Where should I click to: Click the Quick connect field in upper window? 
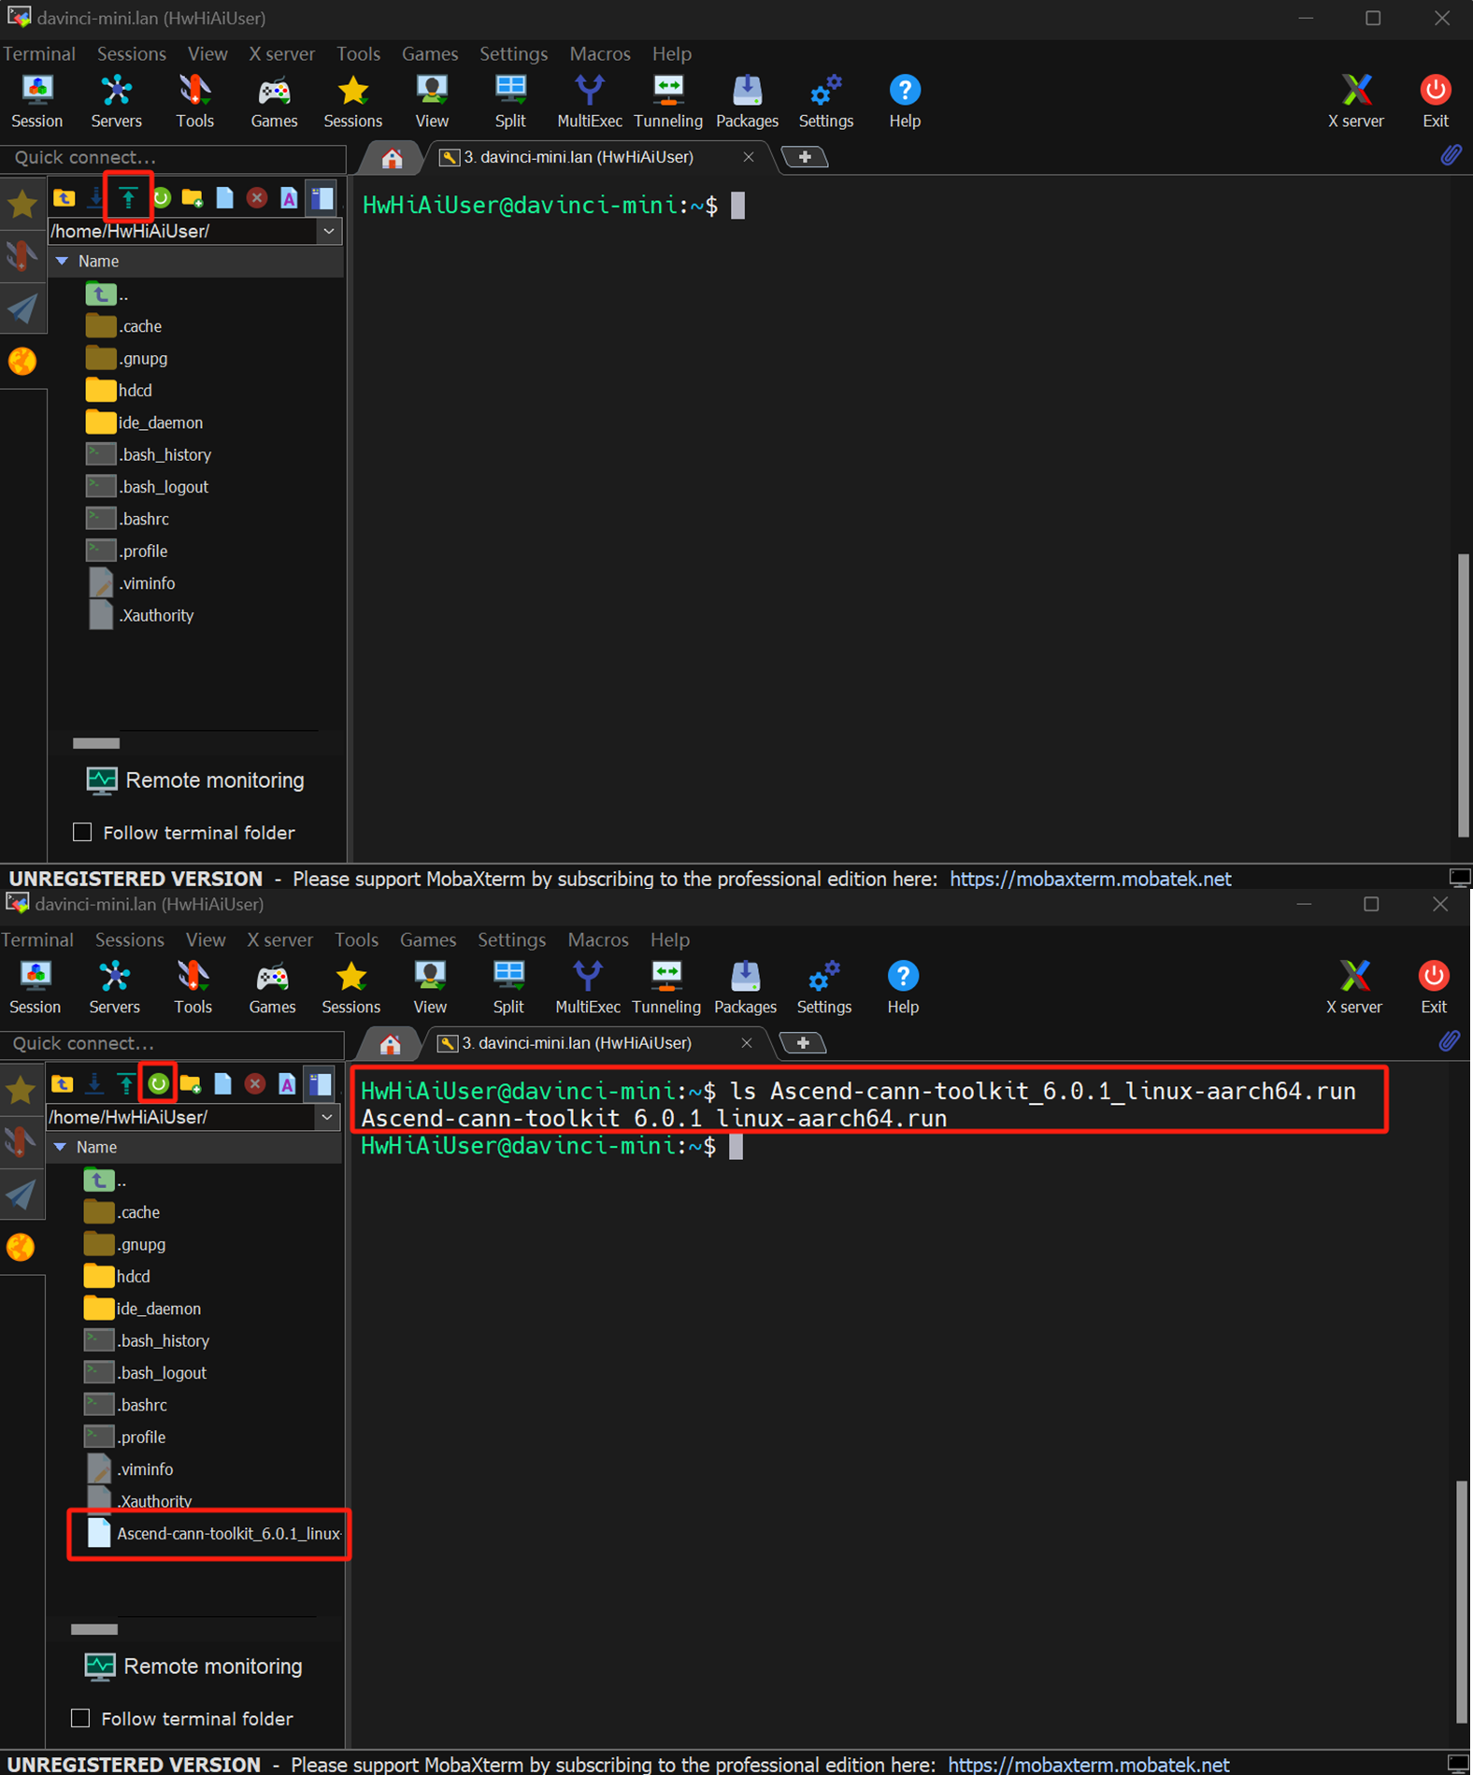pyautogui.click(x=175, y=157)
